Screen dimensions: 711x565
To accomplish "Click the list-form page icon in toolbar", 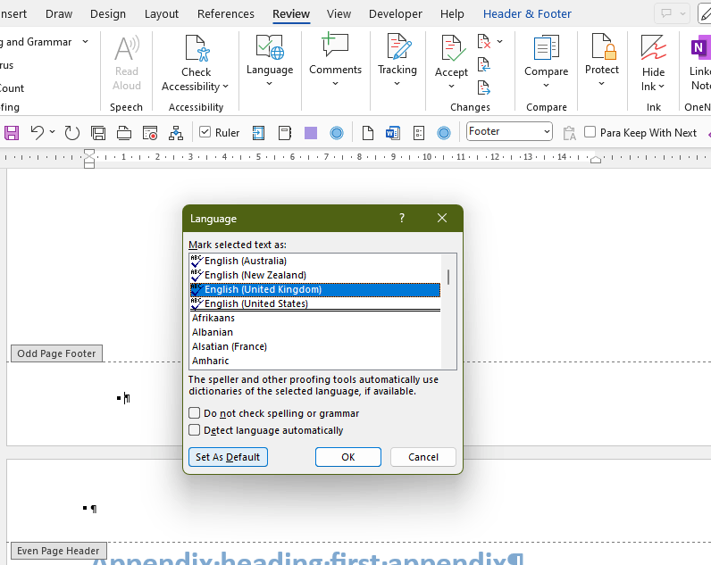I will click(419, 133).
